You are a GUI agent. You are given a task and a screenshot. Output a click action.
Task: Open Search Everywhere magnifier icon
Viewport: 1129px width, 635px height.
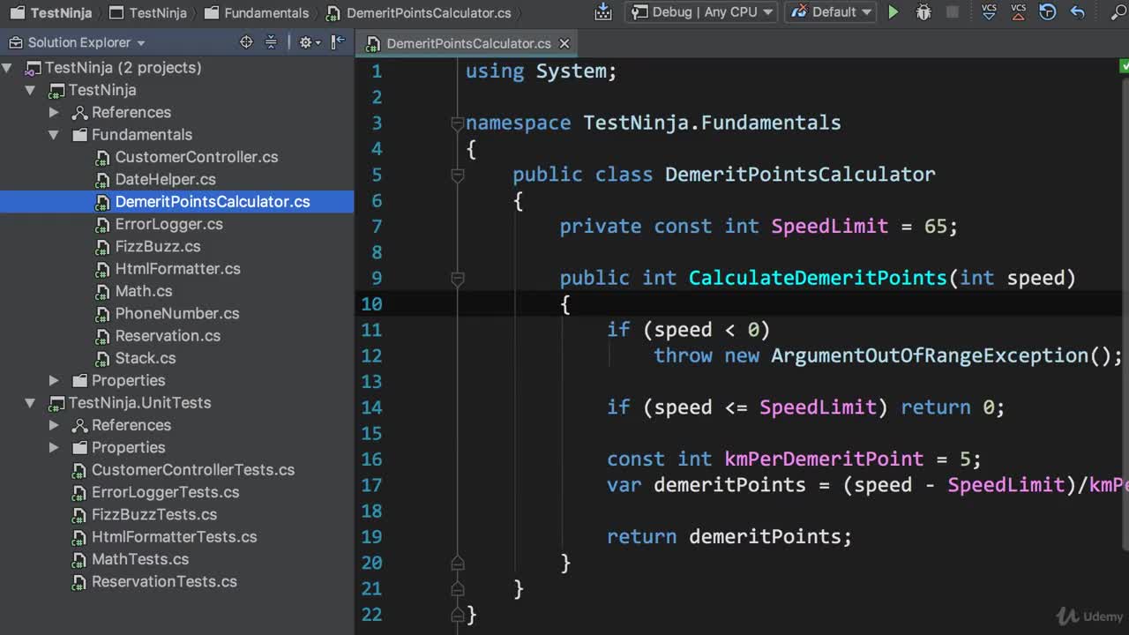click(x=1121, y=12)
